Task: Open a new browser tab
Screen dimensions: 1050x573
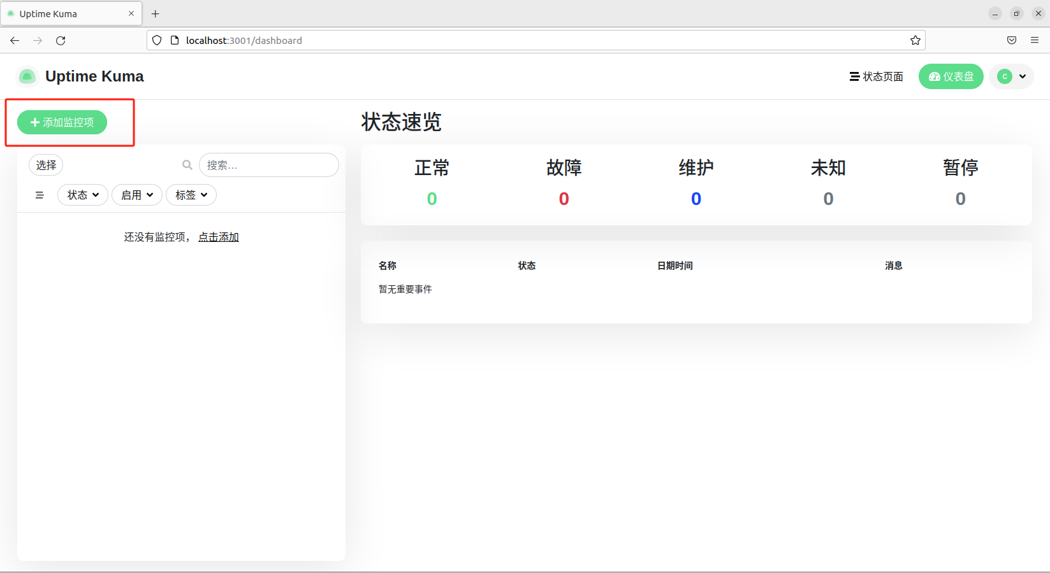Action: pos(155,13)
